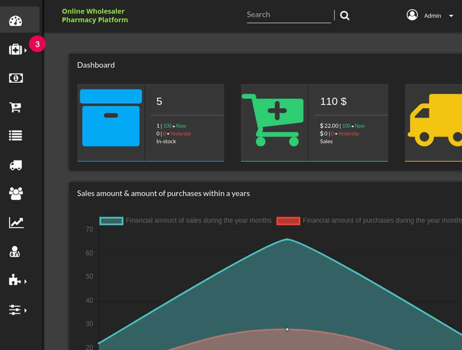Viewport: 462px width, 350px height.
Task: Toggle the sales series teal legend swatch
Action: coord(111,221)
